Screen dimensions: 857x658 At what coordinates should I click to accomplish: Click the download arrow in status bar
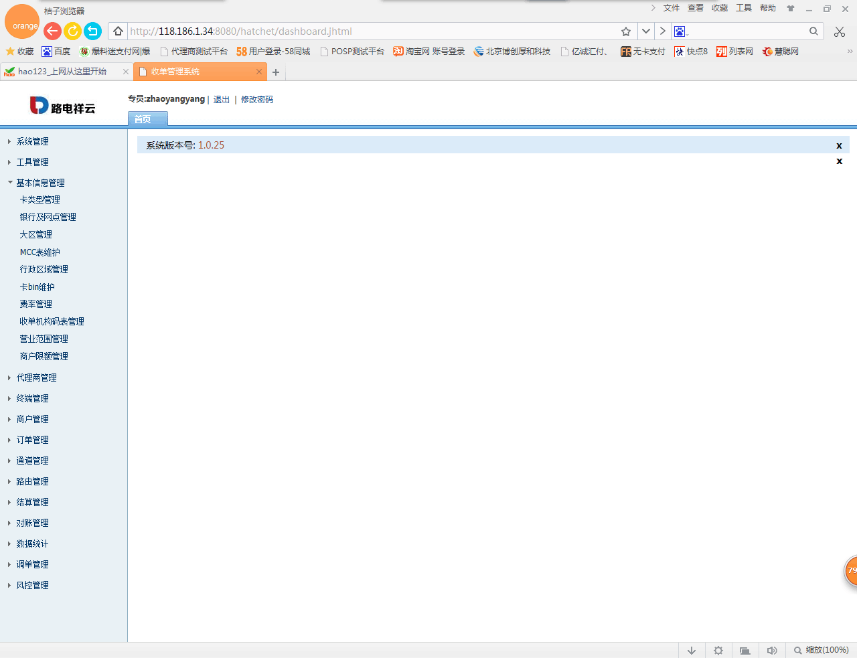pyautogui.click(x=692, y=651)
